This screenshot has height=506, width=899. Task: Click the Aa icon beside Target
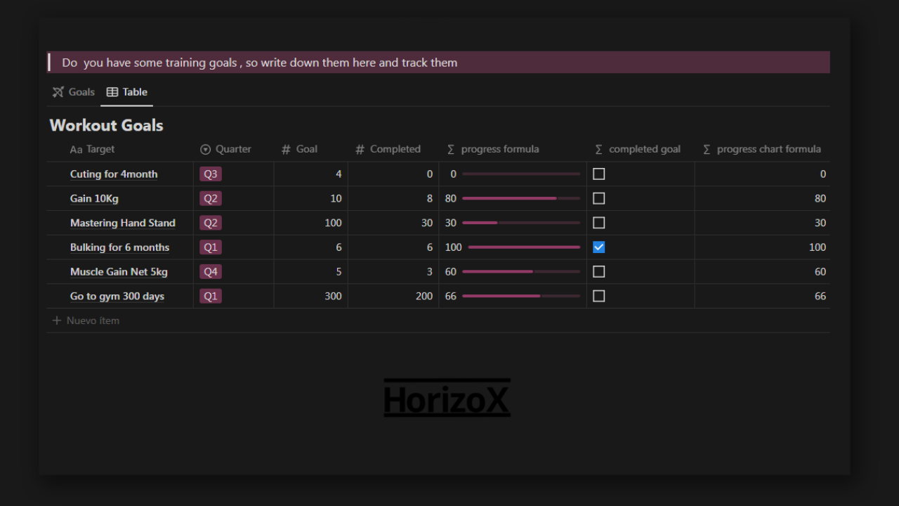[x=76, y=150]
